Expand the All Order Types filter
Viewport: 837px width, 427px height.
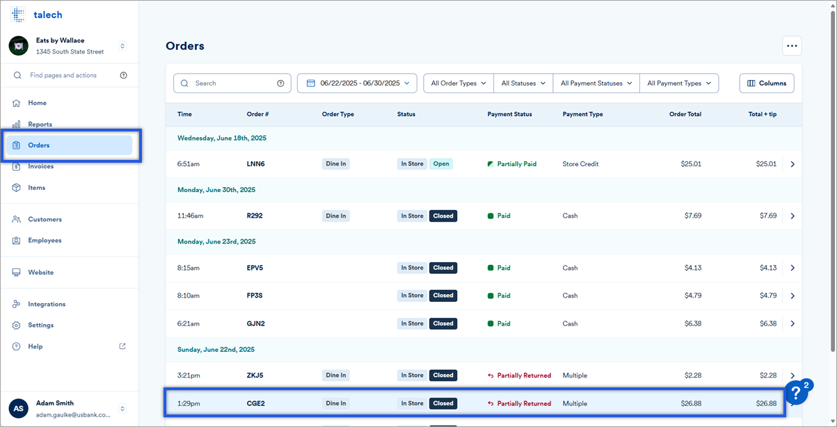(x=459, y=83)
